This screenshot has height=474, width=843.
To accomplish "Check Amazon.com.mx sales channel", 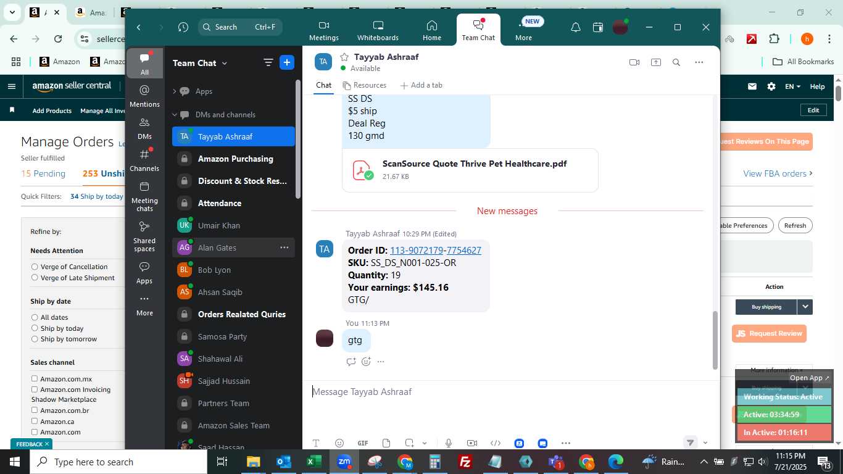I will click(35, 379).
